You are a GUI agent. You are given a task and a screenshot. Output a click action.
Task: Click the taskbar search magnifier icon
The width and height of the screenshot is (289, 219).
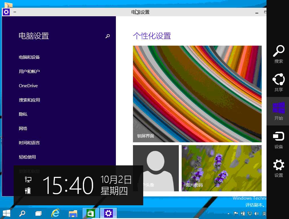pos(22,214)
